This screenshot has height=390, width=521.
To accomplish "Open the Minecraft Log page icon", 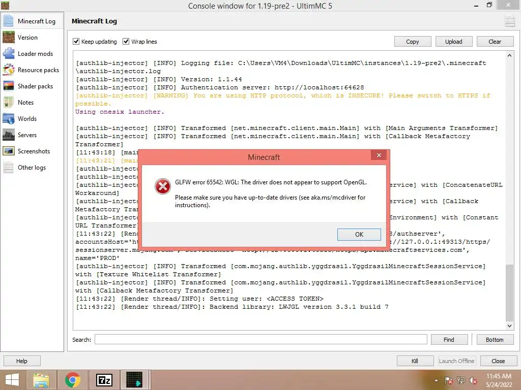I will coord(8,21).
